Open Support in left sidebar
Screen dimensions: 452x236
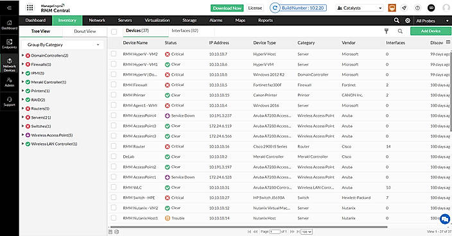(x=9, y=101)
